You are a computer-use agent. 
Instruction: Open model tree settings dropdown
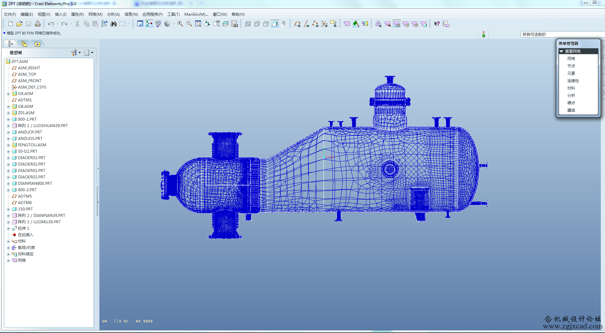76,53
